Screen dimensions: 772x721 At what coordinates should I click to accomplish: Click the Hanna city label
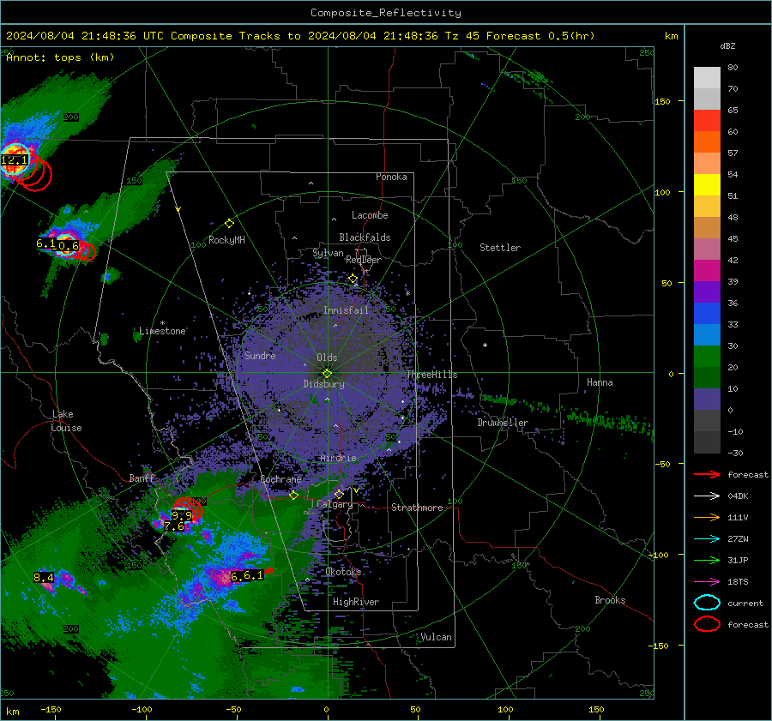coord(600,382)
